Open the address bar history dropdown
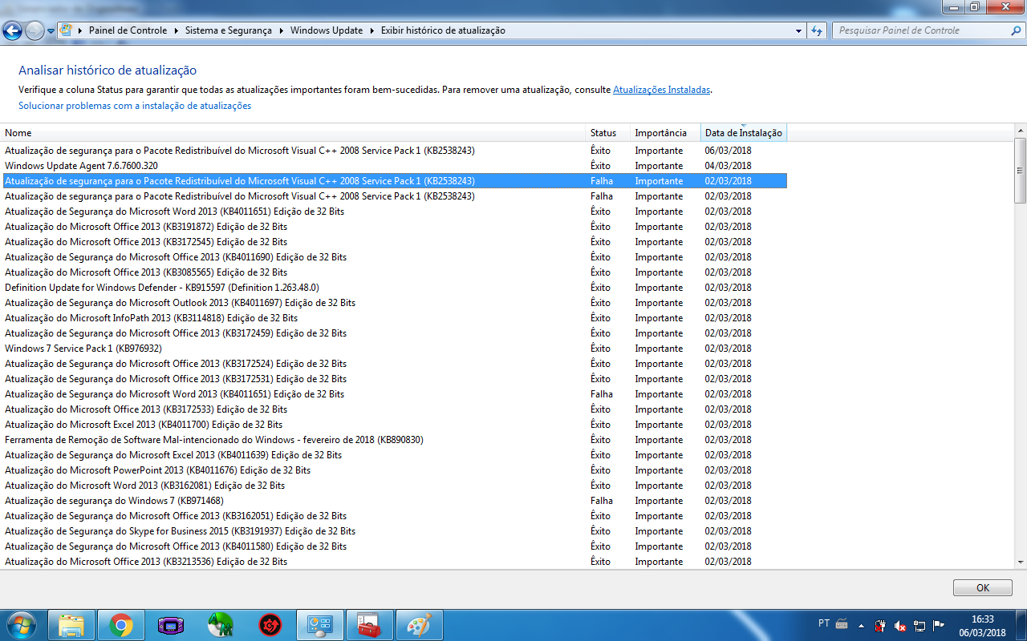This screenshot has width=1027, height=641. [x=798, y=30]
